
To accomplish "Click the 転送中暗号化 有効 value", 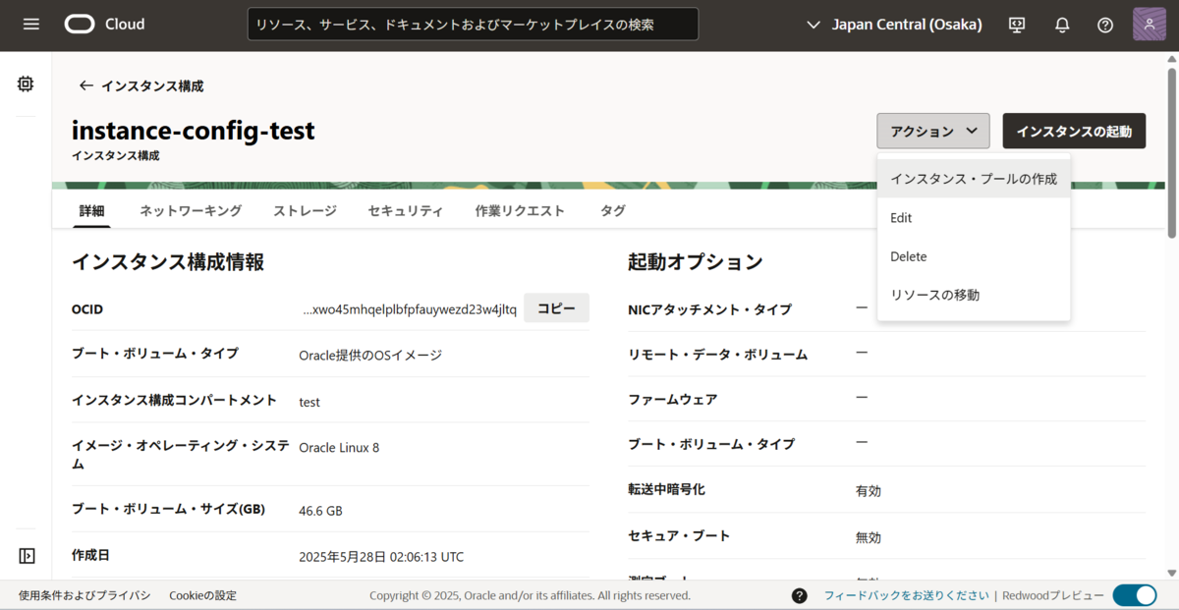I will pyautogui.click(x=869, y=491).
